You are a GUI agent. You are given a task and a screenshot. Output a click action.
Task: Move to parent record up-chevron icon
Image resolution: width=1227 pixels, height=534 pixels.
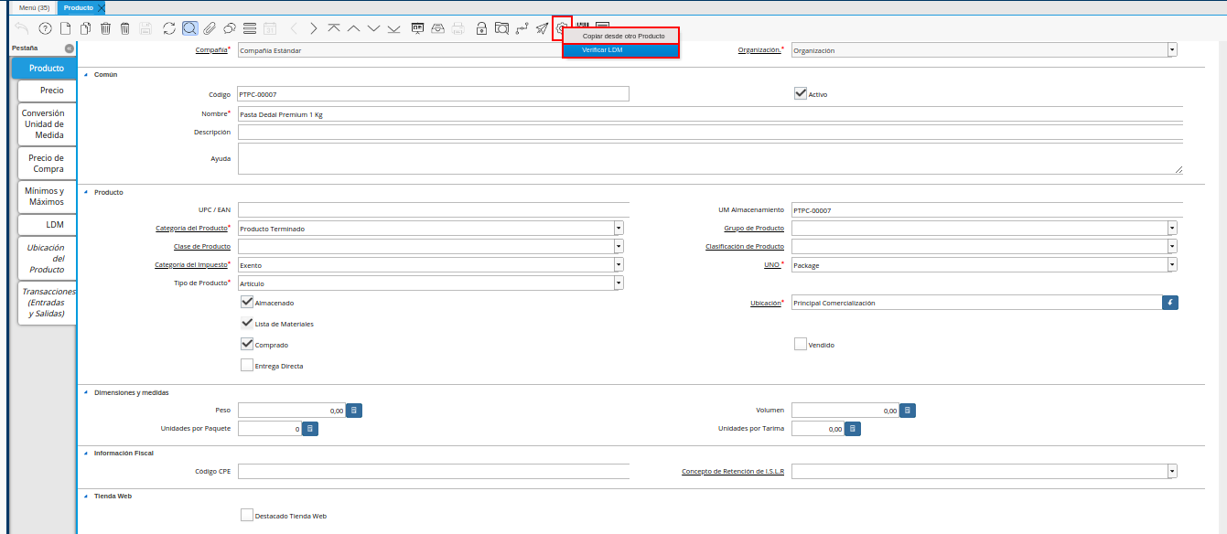click(x=354, y=28)
